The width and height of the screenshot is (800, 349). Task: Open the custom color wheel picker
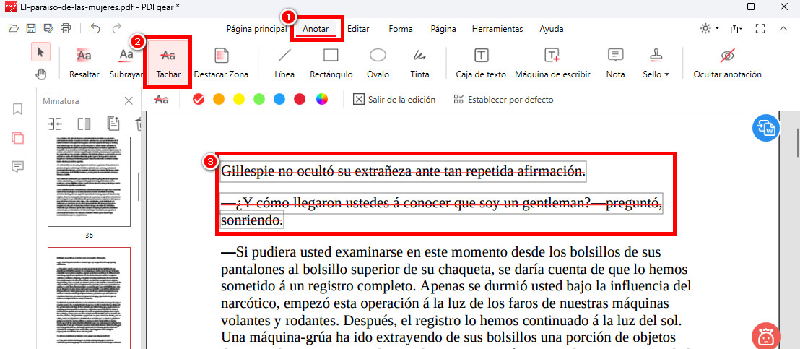321,100
